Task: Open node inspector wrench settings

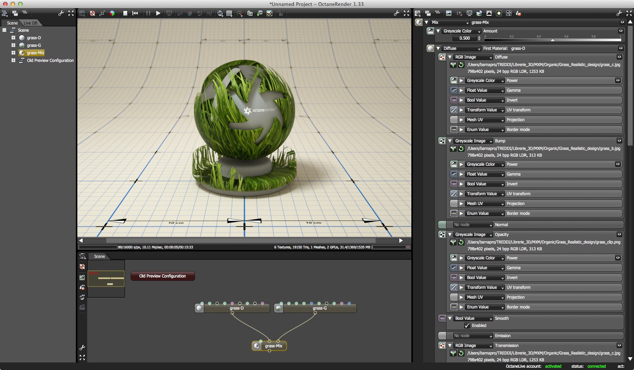Action: [x=619, y=13]
